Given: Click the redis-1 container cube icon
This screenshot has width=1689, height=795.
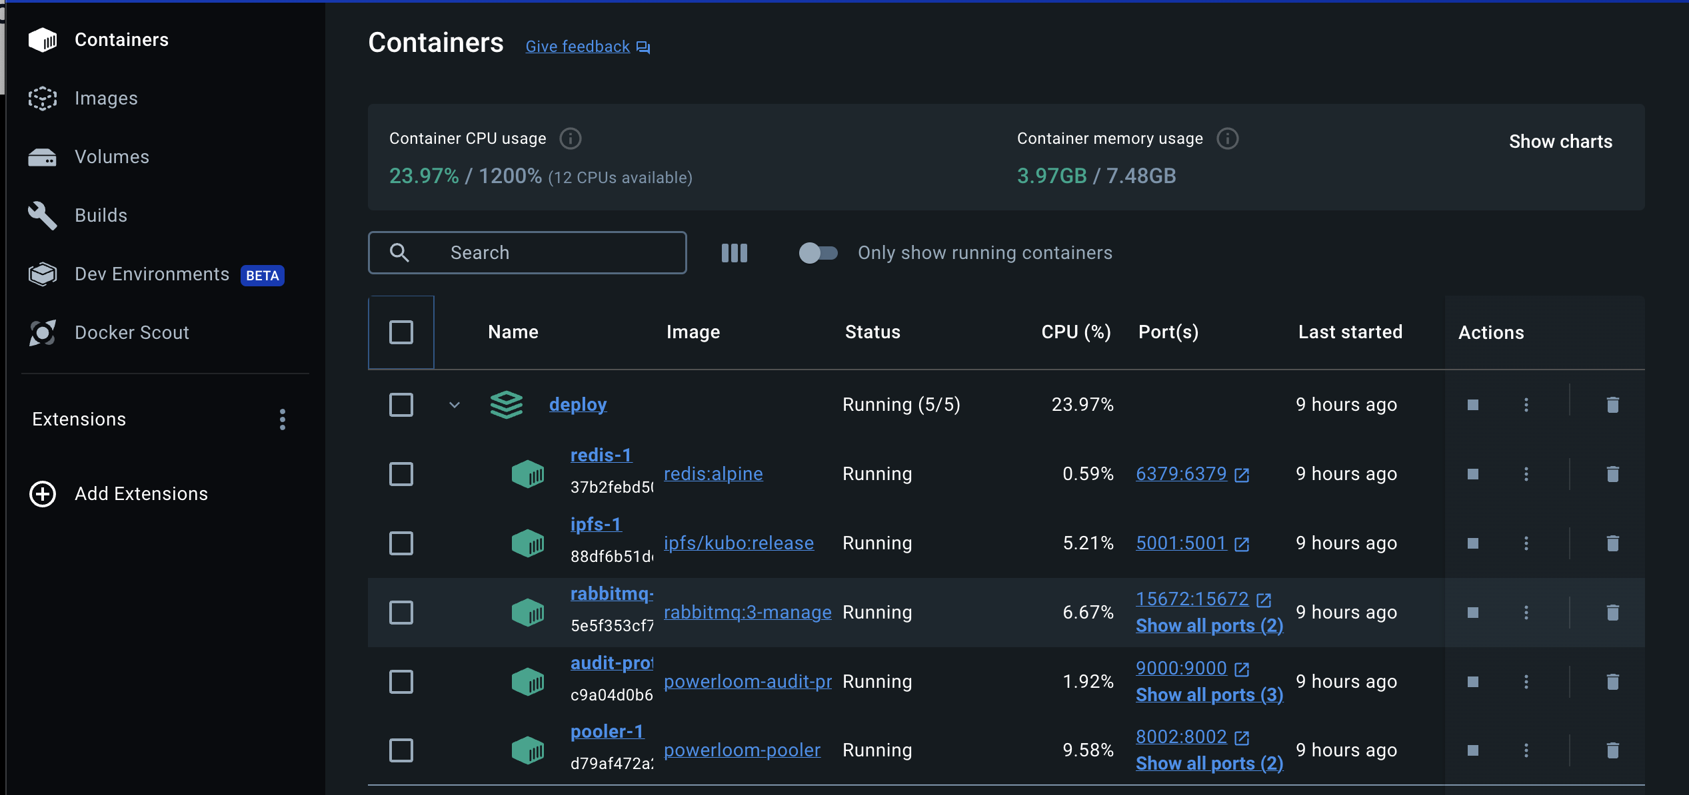Looking at the screenshot, I should pyautogui.click(x=528, y=474).
